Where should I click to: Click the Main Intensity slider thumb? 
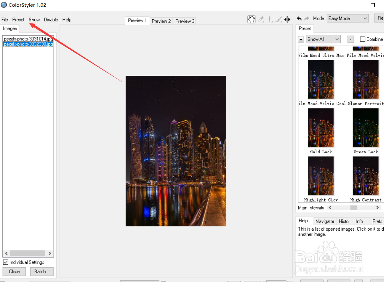(x=354, y=208)
